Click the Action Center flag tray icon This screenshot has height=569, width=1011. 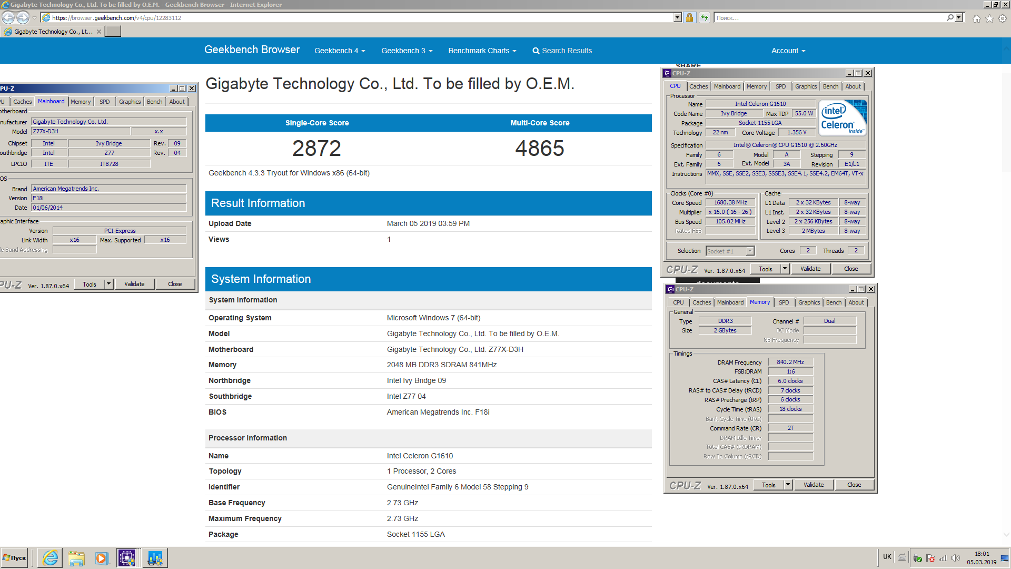[x=930, y=558]
